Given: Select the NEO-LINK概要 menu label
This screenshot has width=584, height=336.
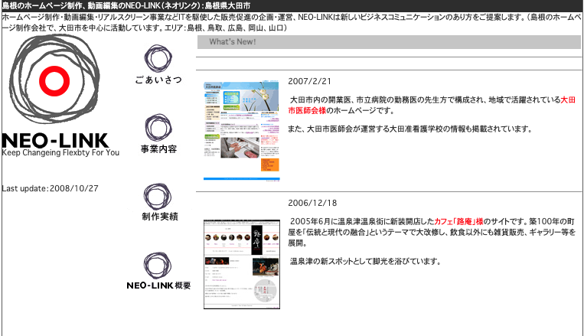Looking at the screenshot, I should (x=158, y=285).
